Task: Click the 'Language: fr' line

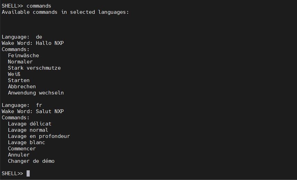Action: [22, 105]
